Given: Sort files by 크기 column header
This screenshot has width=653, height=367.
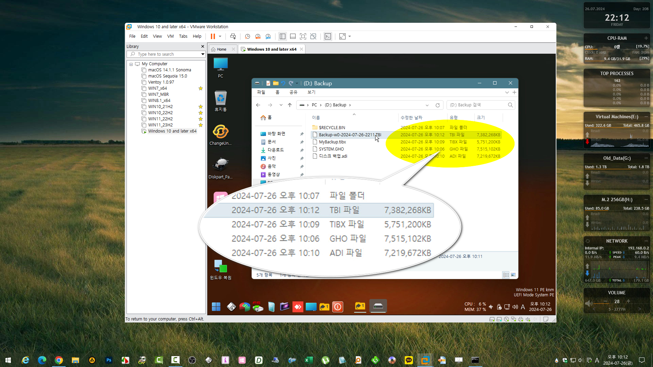Looking at the screenshot, I should point(481,118).
